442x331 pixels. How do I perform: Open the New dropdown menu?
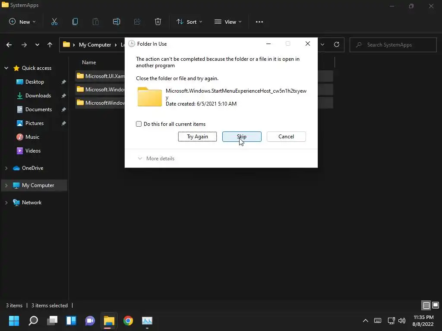tap(22, 22)
